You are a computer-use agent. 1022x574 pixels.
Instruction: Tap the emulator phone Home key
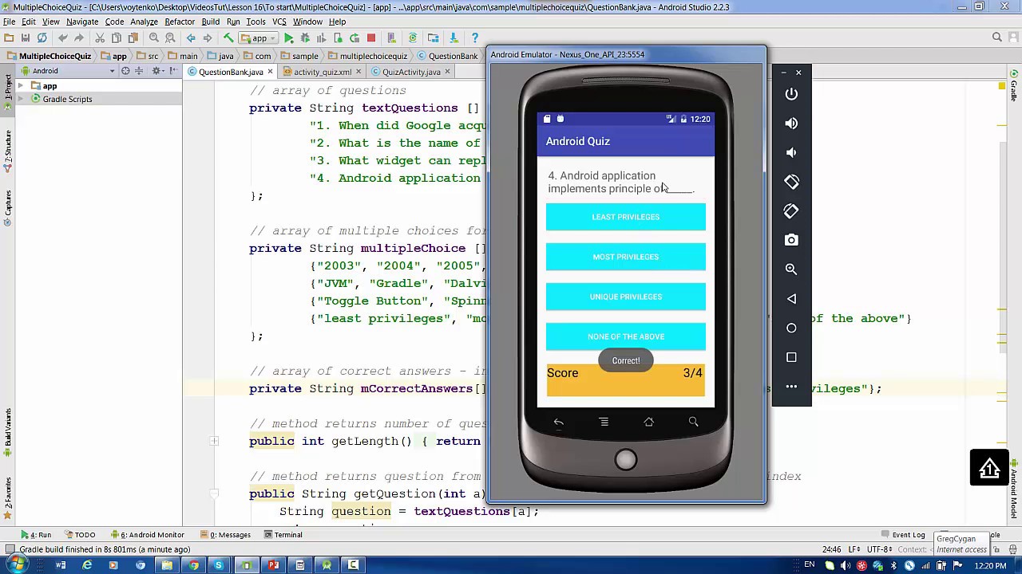tap(648, 423)
